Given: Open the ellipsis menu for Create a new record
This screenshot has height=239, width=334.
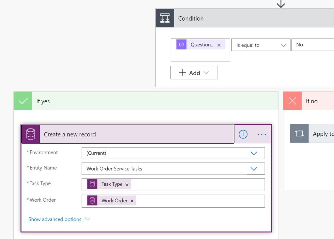Looking at the screenshot, I should [x=262, y=134].
